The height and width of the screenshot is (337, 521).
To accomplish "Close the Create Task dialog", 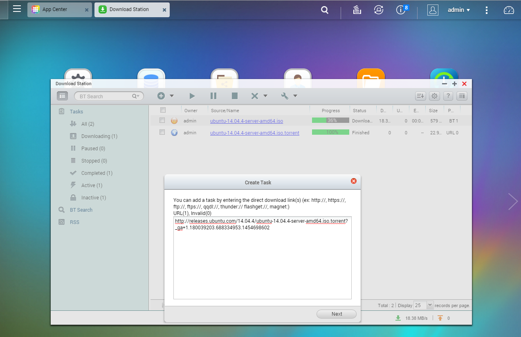I will click(x=354, y=181).
